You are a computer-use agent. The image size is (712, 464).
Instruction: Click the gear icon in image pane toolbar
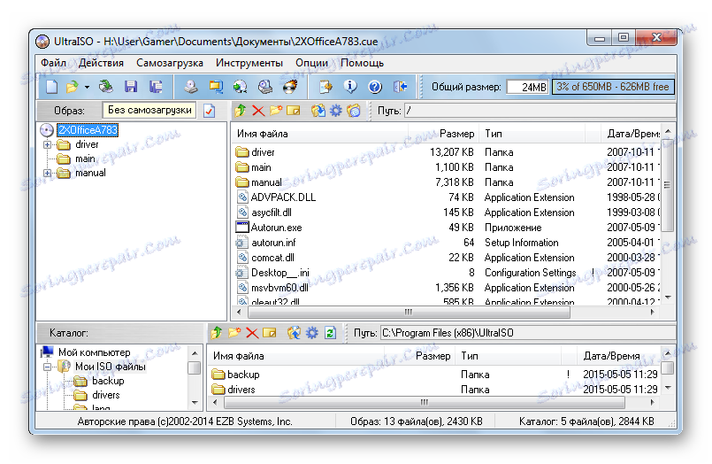[335, 111]
